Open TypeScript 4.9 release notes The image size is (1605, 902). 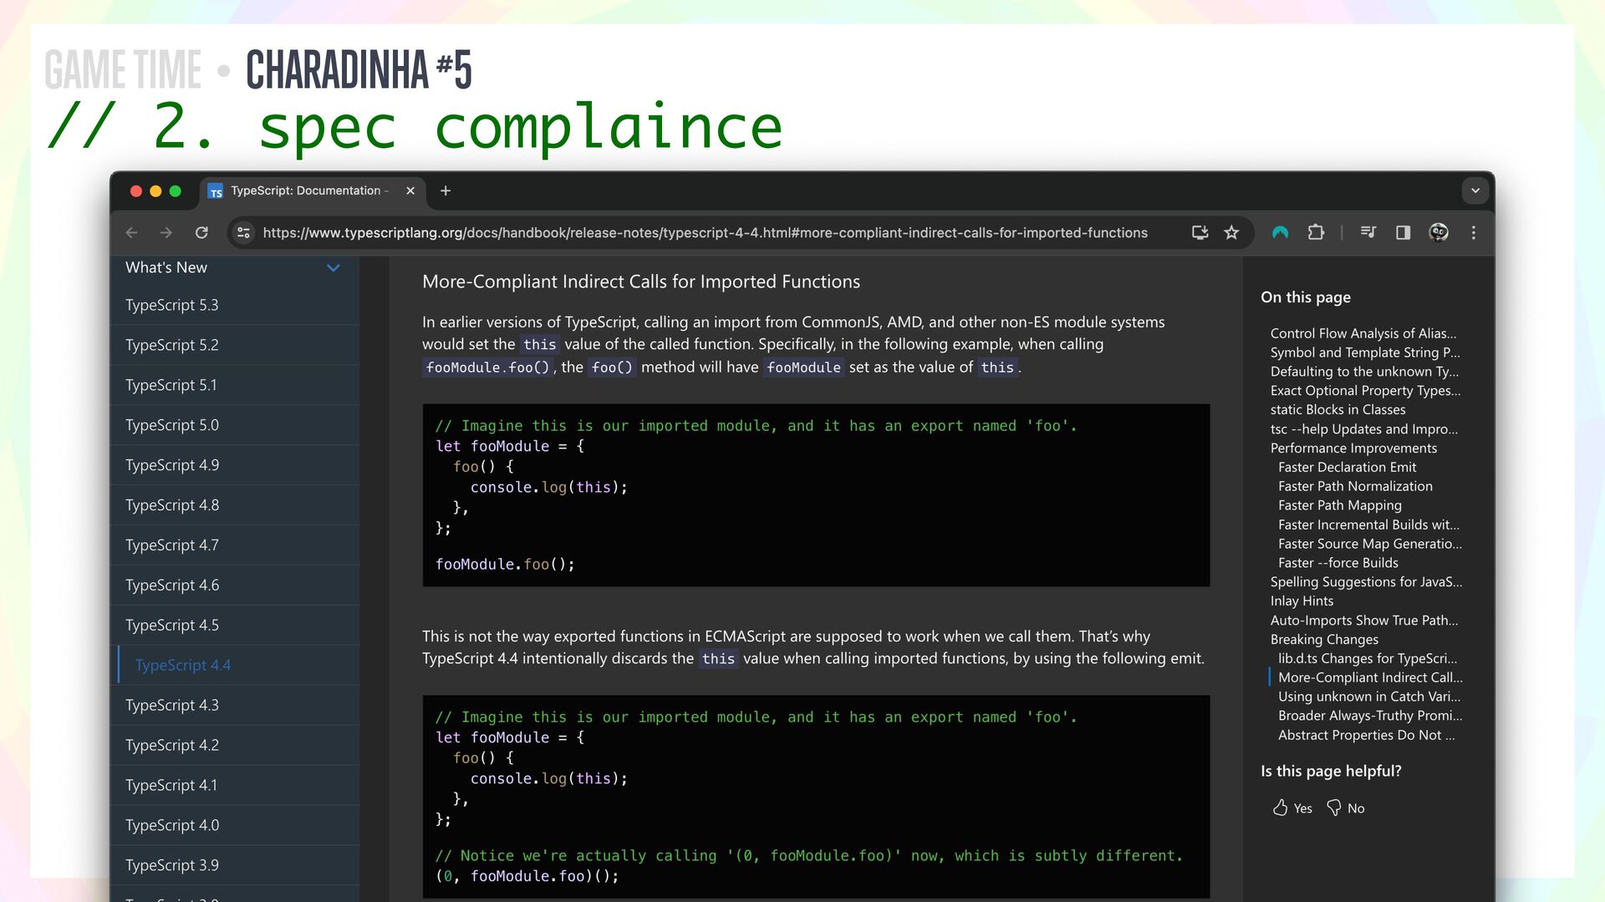235,465
